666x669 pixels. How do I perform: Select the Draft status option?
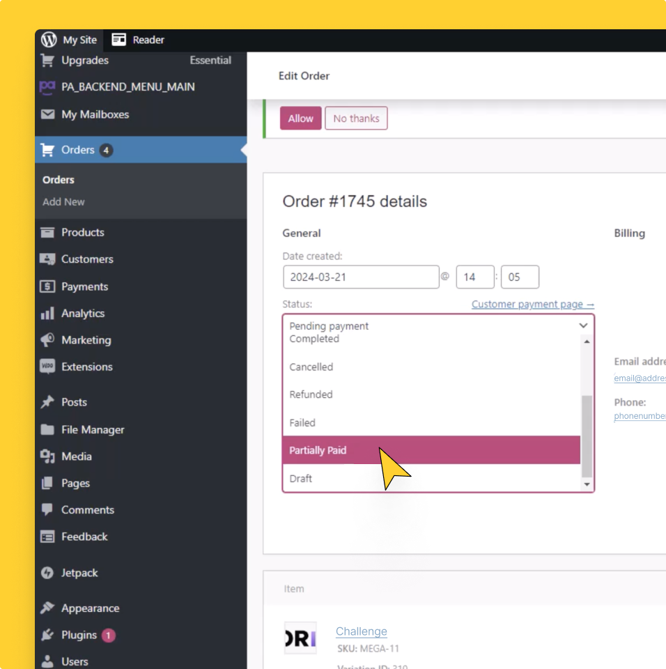pyautogui.click(x=301, y=478)
